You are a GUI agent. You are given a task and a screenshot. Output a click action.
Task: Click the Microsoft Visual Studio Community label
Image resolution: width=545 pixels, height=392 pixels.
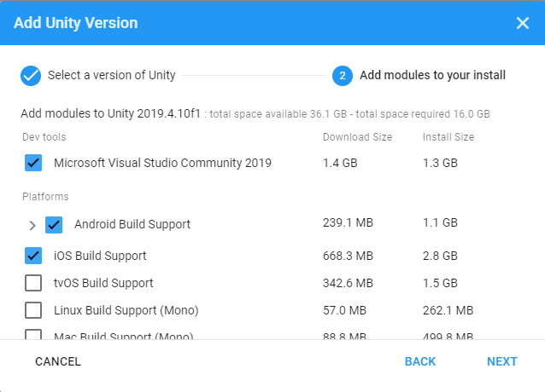point(162,163)
